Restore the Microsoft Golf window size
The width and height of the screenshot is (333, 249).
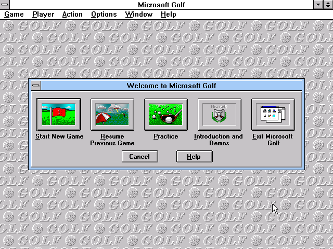[x=328, y=5]
